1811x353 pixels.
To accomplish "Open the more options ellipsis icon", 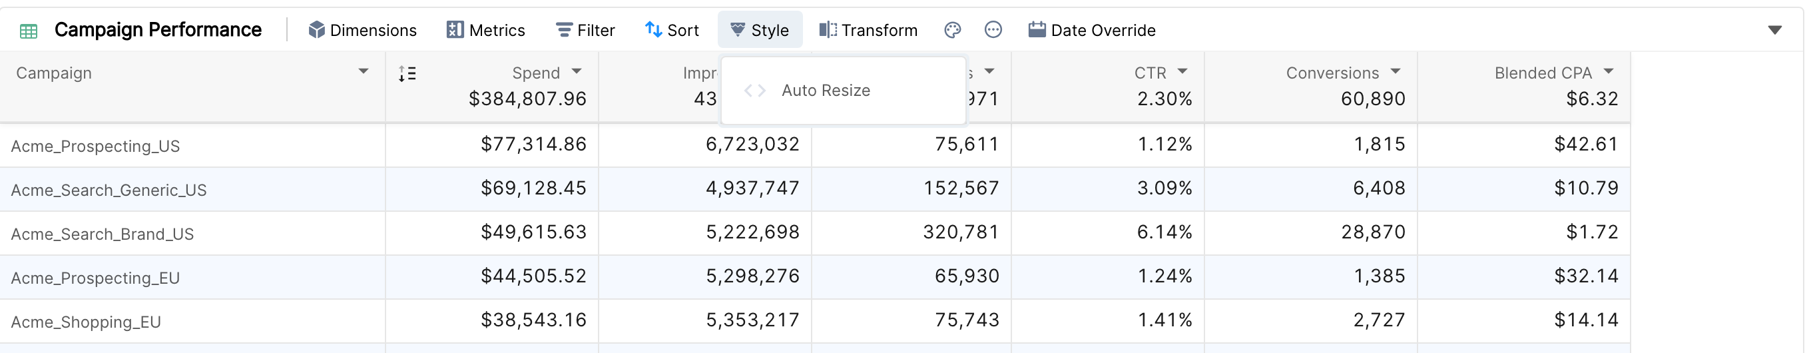I will [993, 29].
